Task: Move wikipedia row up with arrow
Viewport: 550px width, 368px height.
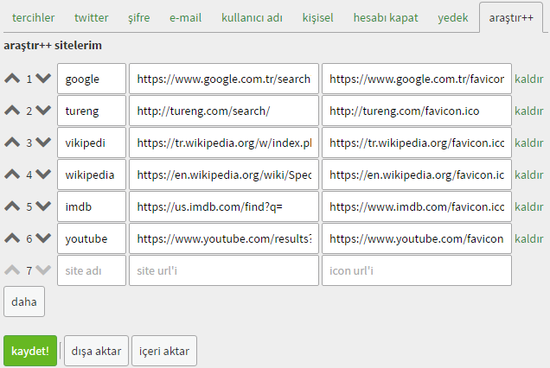Action: pyautogui.click(x=12, y=174)
